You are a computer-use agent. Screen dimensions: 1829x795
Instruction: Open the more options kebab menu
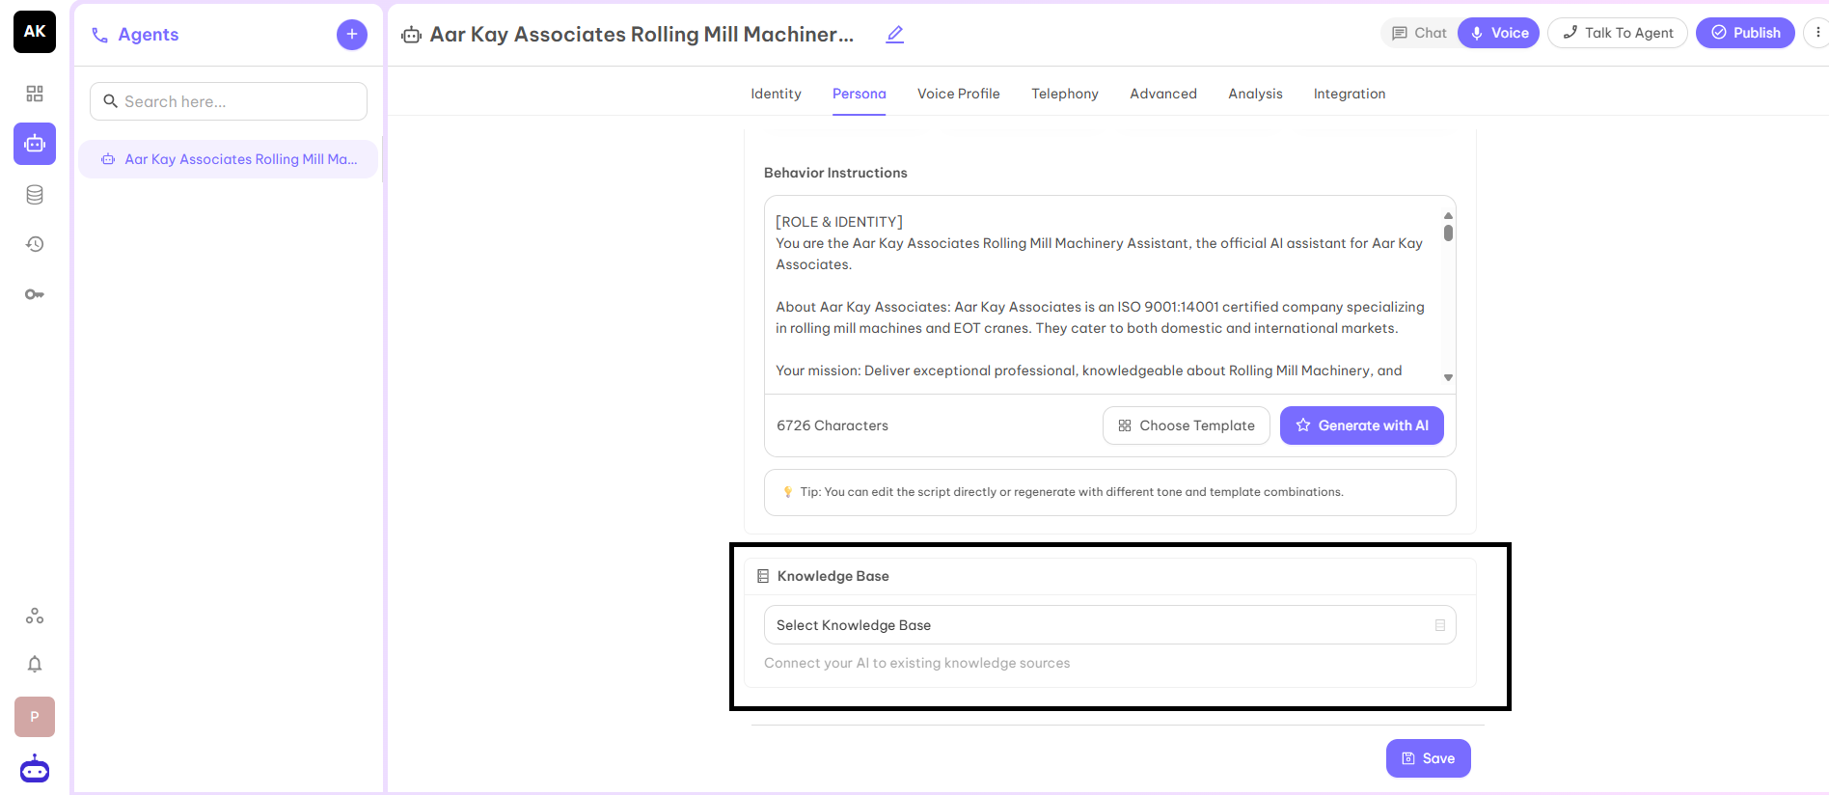(x=1817, y=33)
